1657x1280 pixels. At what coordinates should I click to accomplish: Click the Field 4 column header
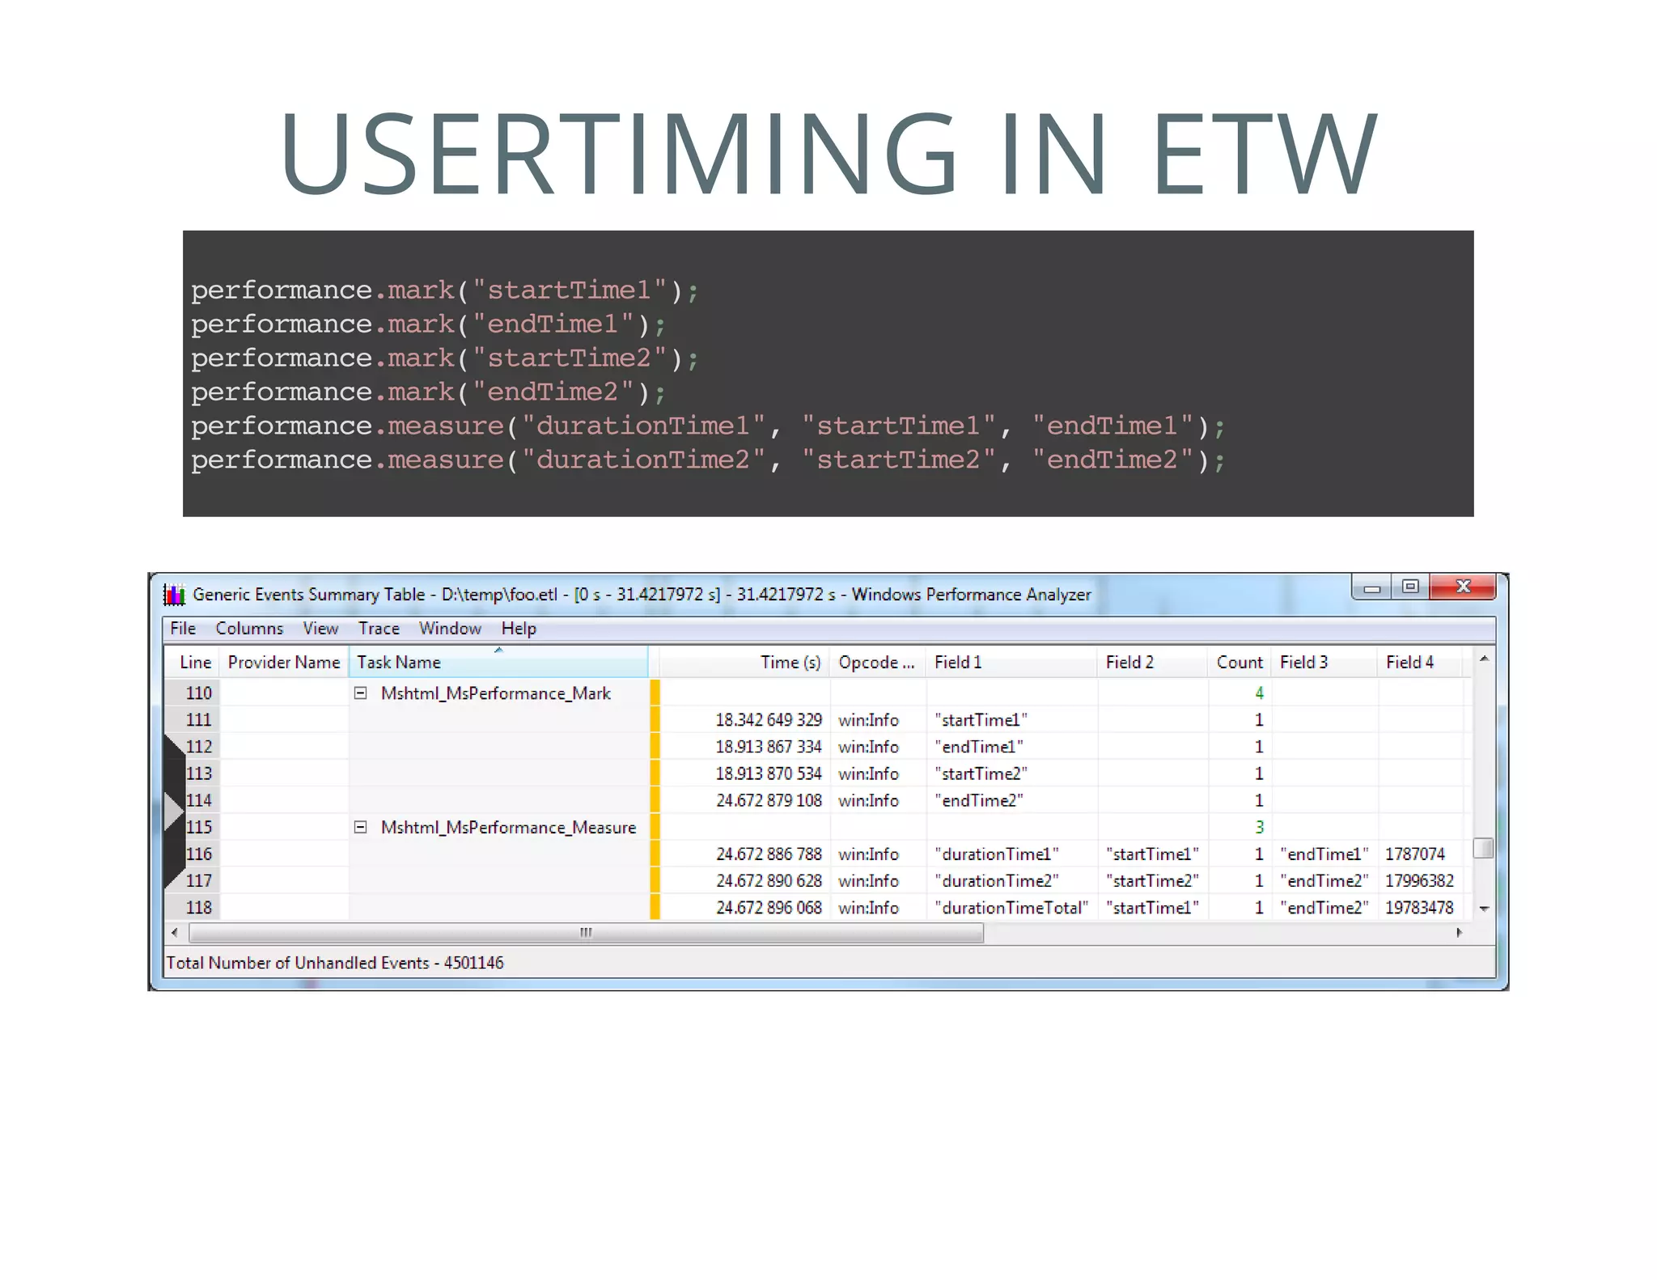(1421, 662)
